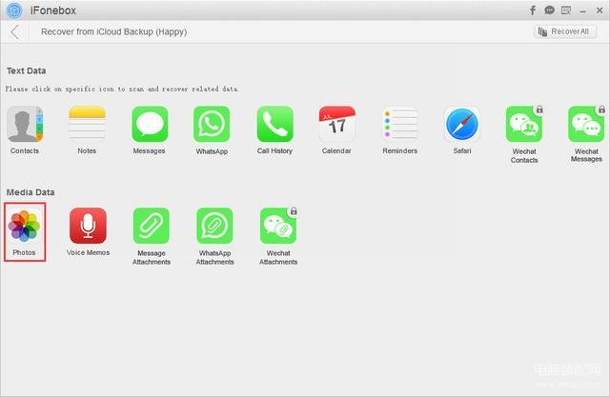Open Wechat Messages icon
This screenshot has width=610, height=397.
point(586,125)
